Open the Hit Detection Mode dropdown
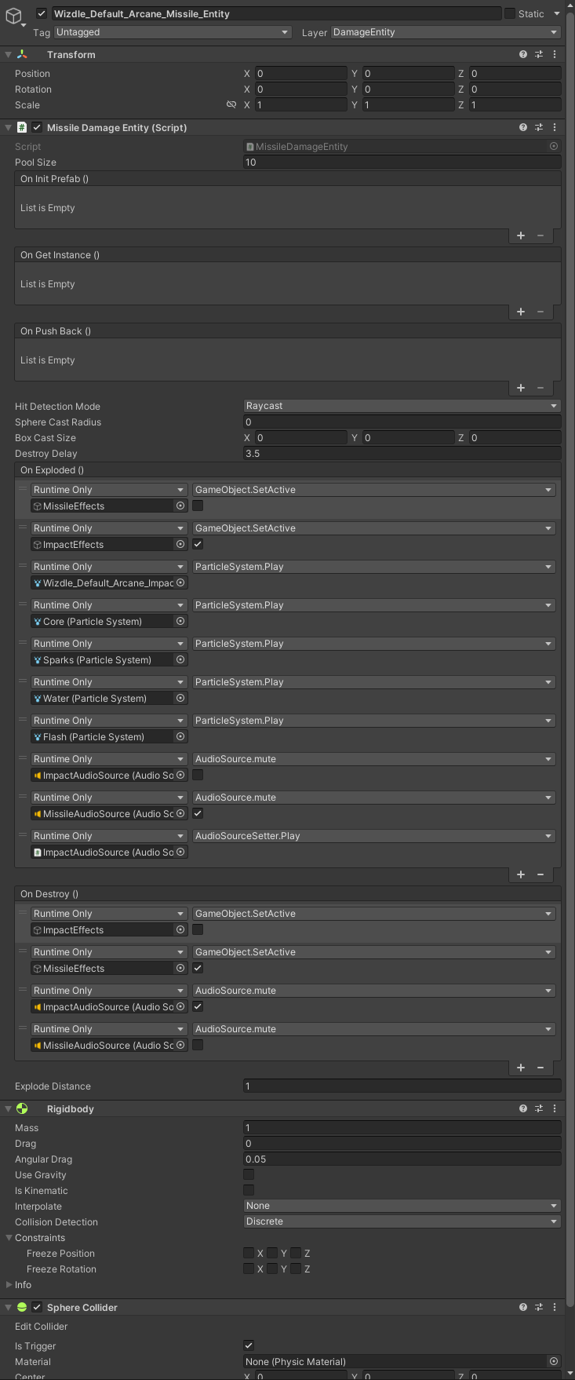 pyautogui.click(x=402, y=406)
